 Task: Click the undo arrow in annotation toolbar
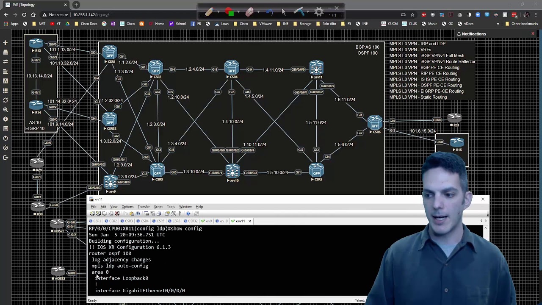(x=269, y=12)
